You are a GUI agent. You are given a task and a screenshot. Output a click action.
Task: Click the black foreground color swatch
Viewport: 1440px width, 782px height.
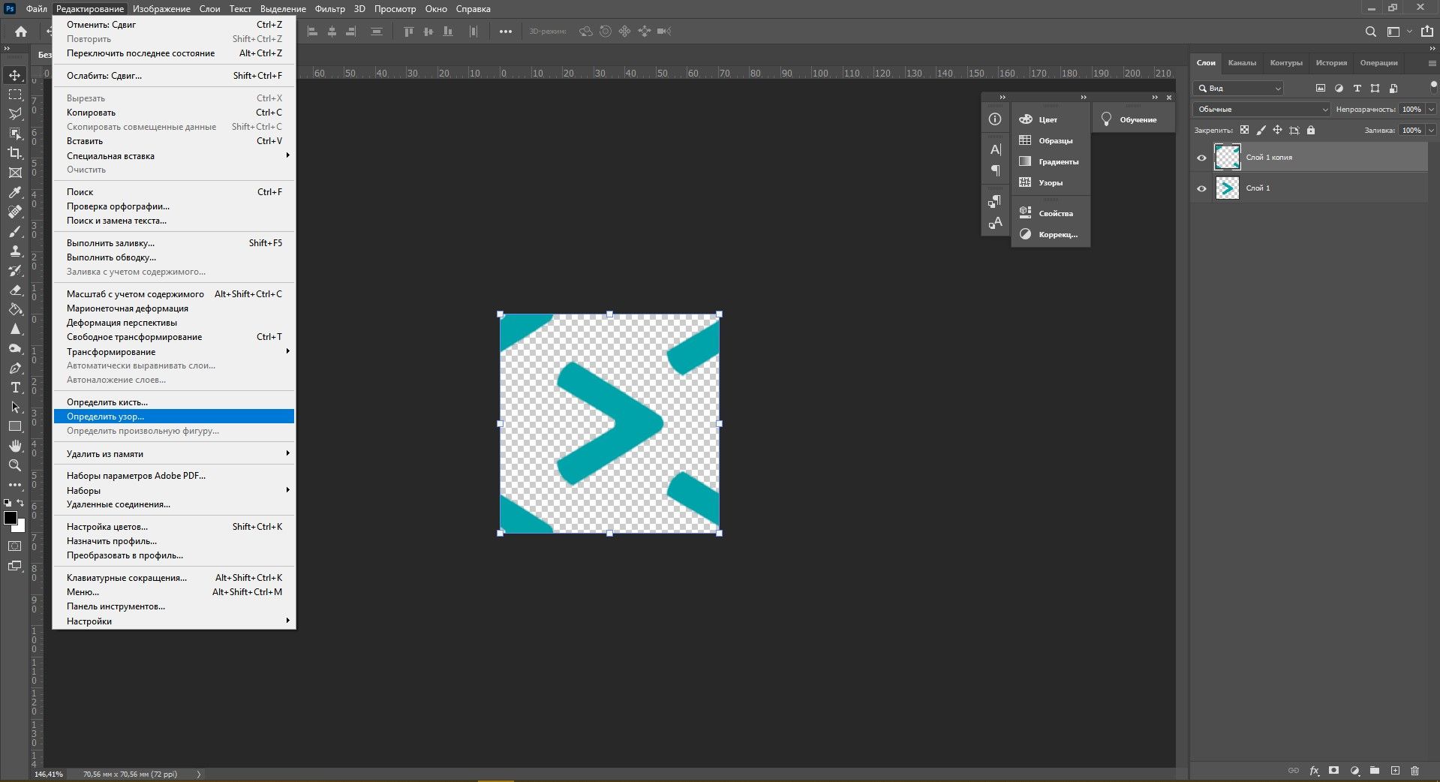tap(11, 519)
